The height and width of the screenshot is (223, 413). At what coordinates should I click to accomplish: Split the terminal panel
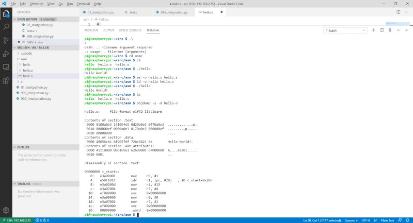(x=382, y=30)
